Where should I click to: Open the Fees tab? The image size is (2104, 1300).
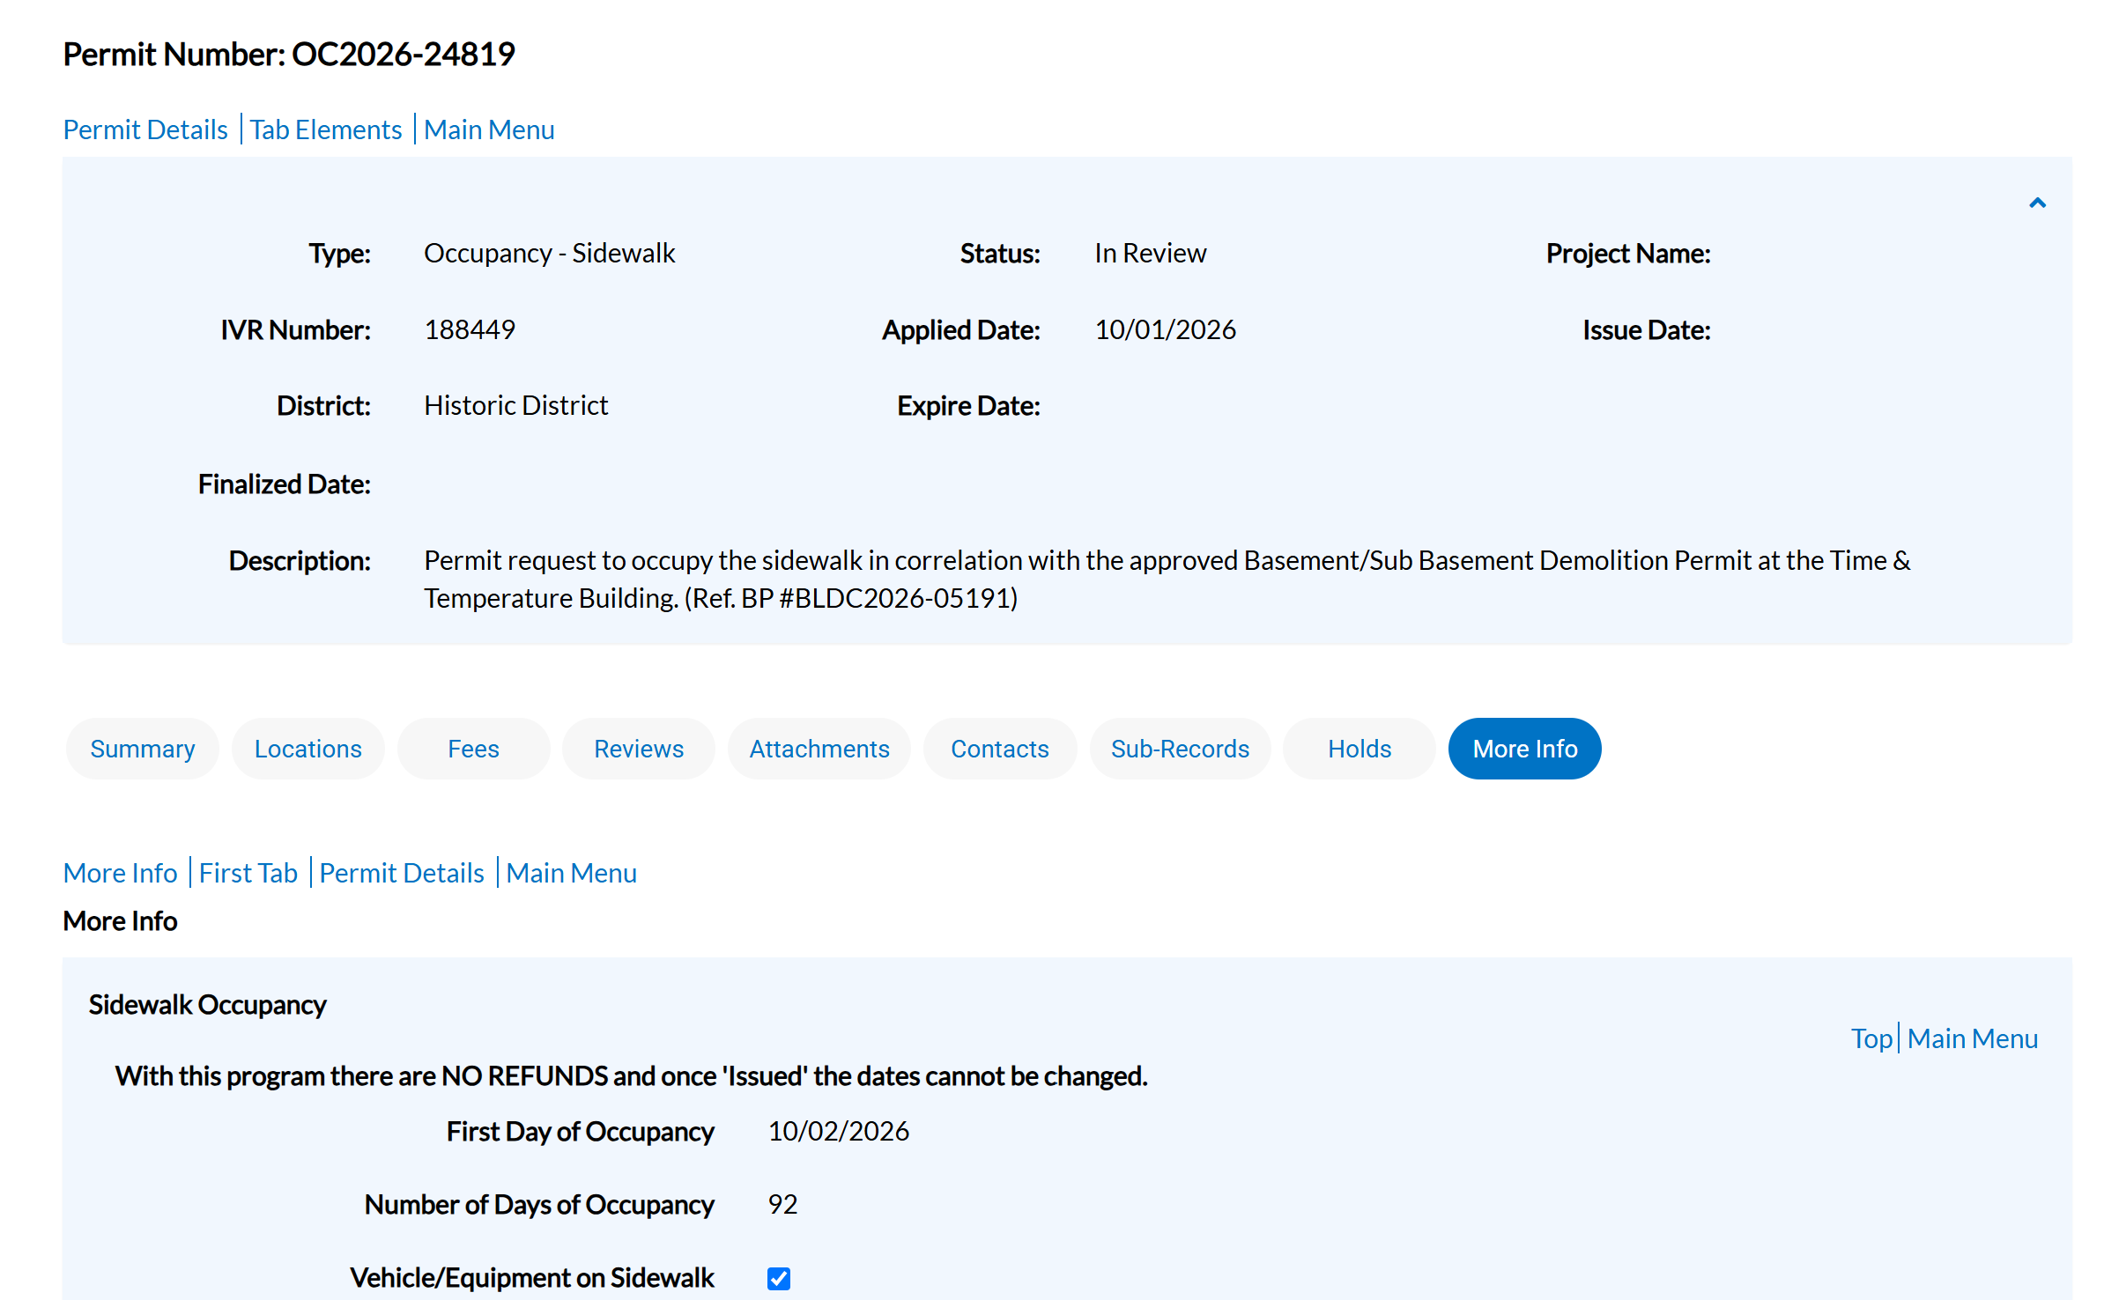473,749
